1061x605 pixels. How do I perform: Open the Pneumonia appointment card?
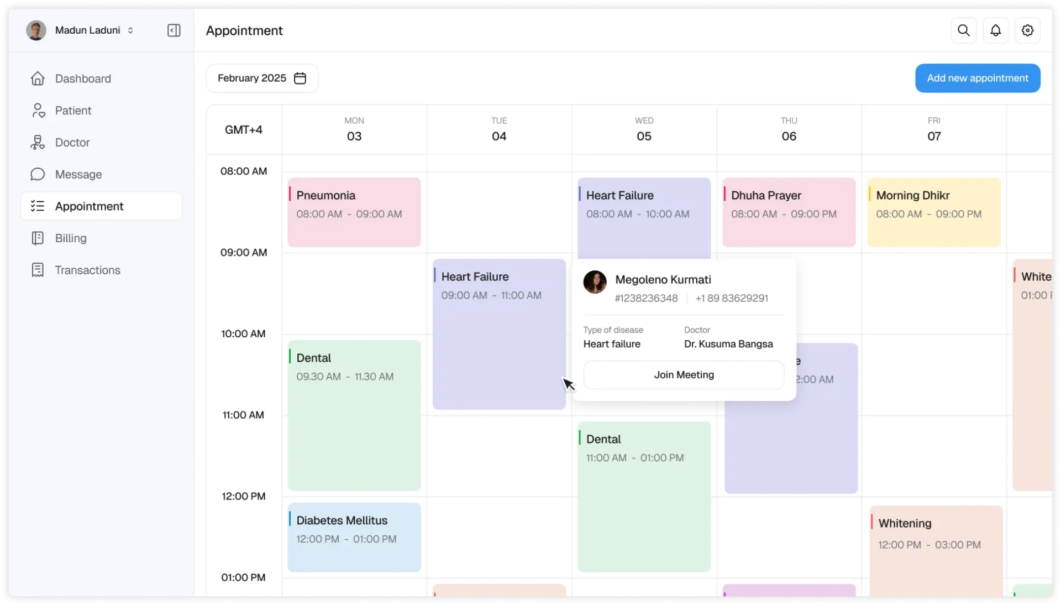tap(354, 212)
